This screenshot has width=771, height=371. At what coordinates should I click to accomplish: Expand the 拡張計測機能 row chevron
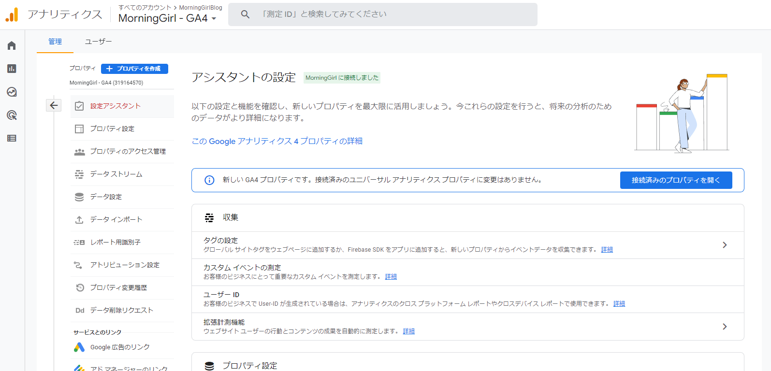(725, 327)
